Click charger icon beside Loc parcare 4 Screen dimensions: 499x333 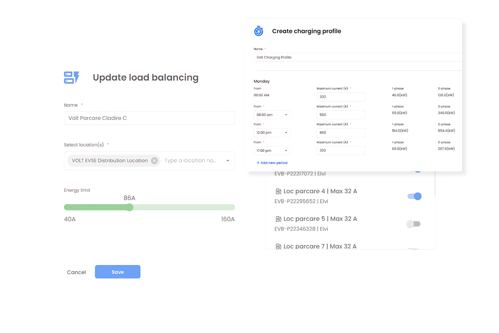(x=278, y=191)
